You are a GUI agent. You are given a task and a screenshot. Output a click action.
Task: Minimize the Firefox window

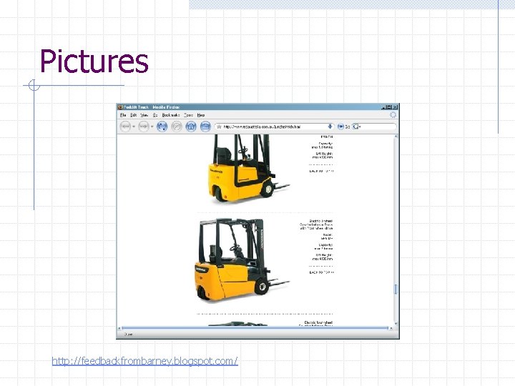click(383, 107)
